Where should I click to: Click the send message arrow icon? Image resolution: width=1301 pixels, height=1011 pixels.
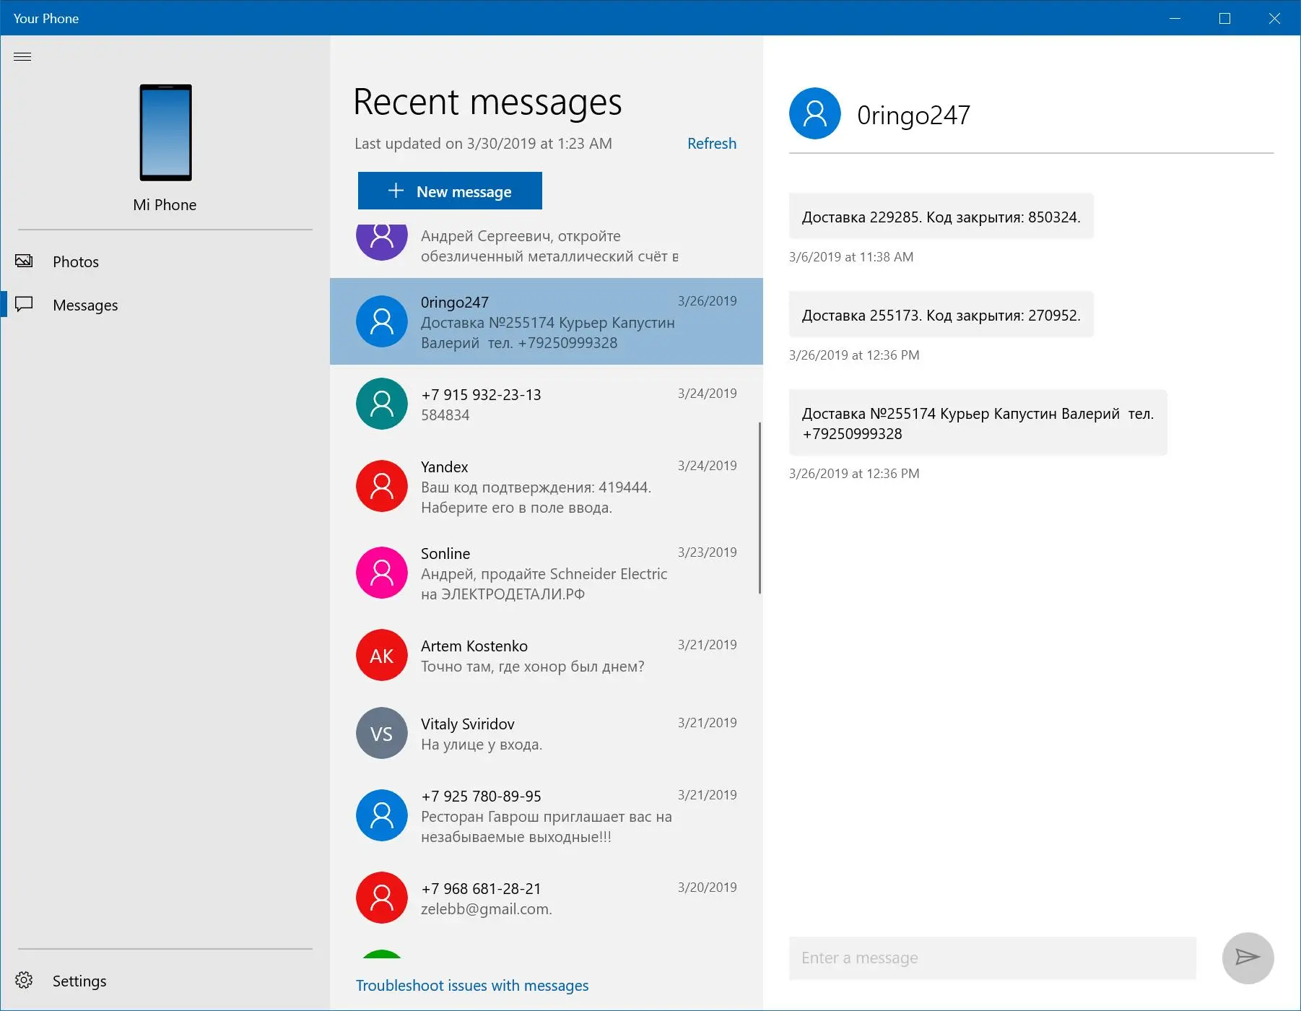[1247, 958]
